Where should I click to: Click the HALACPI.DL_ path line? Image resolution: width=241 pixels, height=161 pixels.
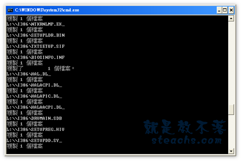34,85
